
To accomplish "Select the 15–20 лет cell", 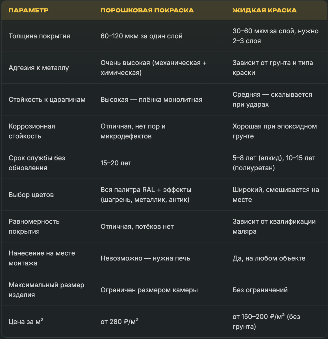I will pos(116,163).
